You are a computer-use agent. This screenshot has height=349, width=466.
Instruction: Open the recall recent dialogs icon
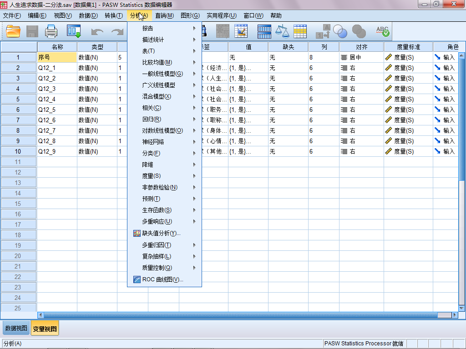click(x=74, y=31)
